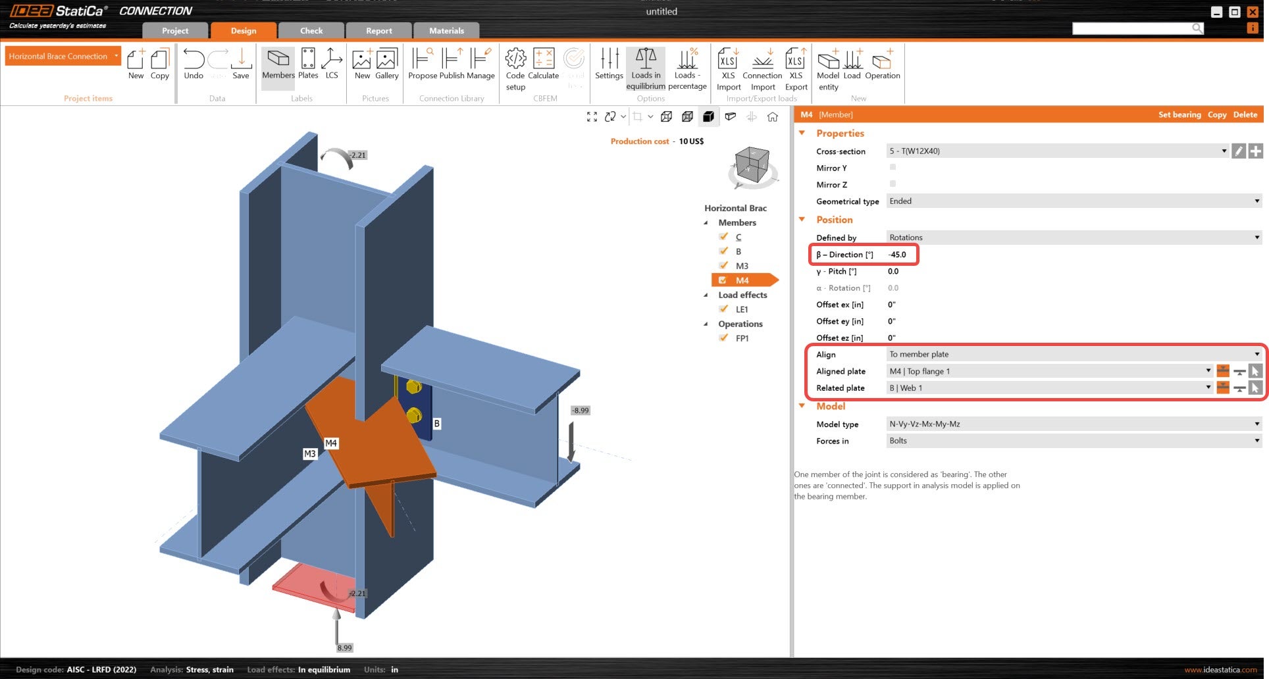Click the home view icon in viewport
This screenshot has width=1269, height=679.
click(773, 116)
